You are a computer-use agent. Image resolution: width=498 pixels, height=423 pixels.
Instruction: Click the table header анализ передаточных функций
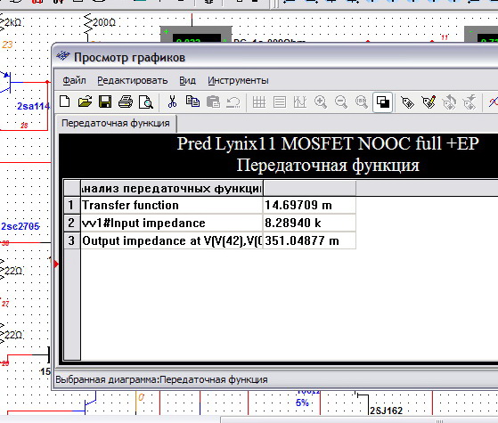coord(172,189)
